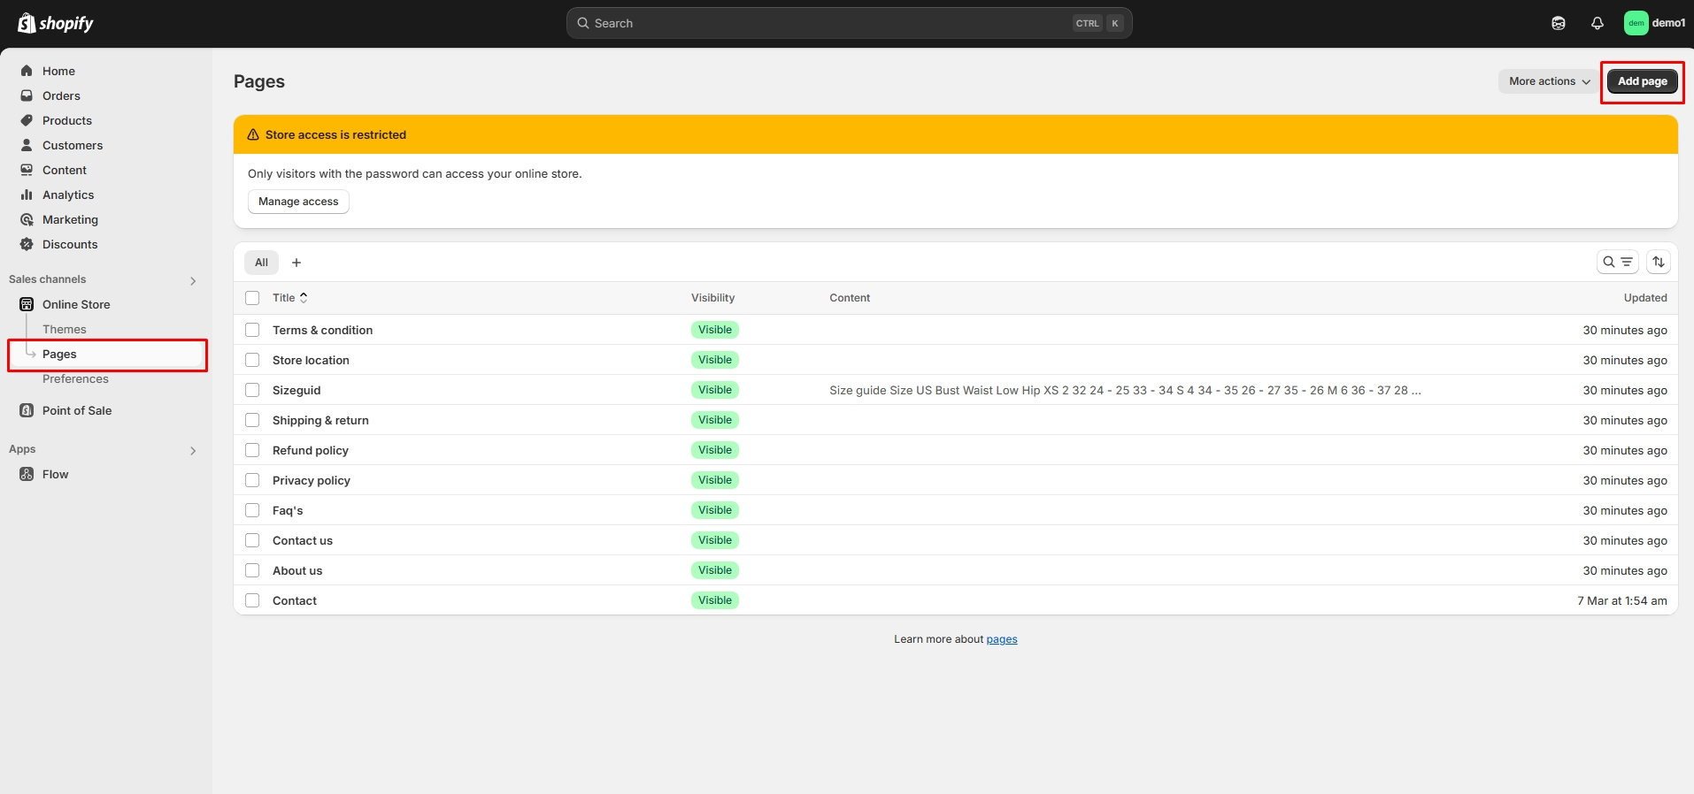Open the notifications bell icon
Image resolution: width=1694 pixels, height=794 pixels.
tap(1597, 23)
